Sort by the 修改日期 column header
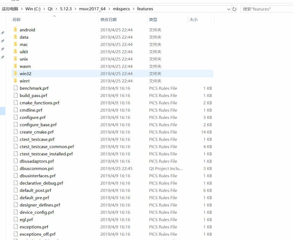Screen dimensions: 293x240 pyautogui.click(x=109, y=19)
